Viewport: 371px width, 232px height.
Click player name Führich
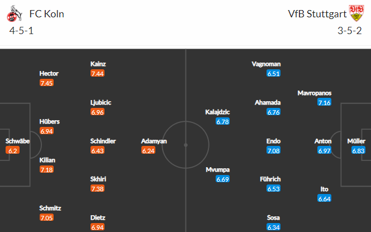point(270,179)
